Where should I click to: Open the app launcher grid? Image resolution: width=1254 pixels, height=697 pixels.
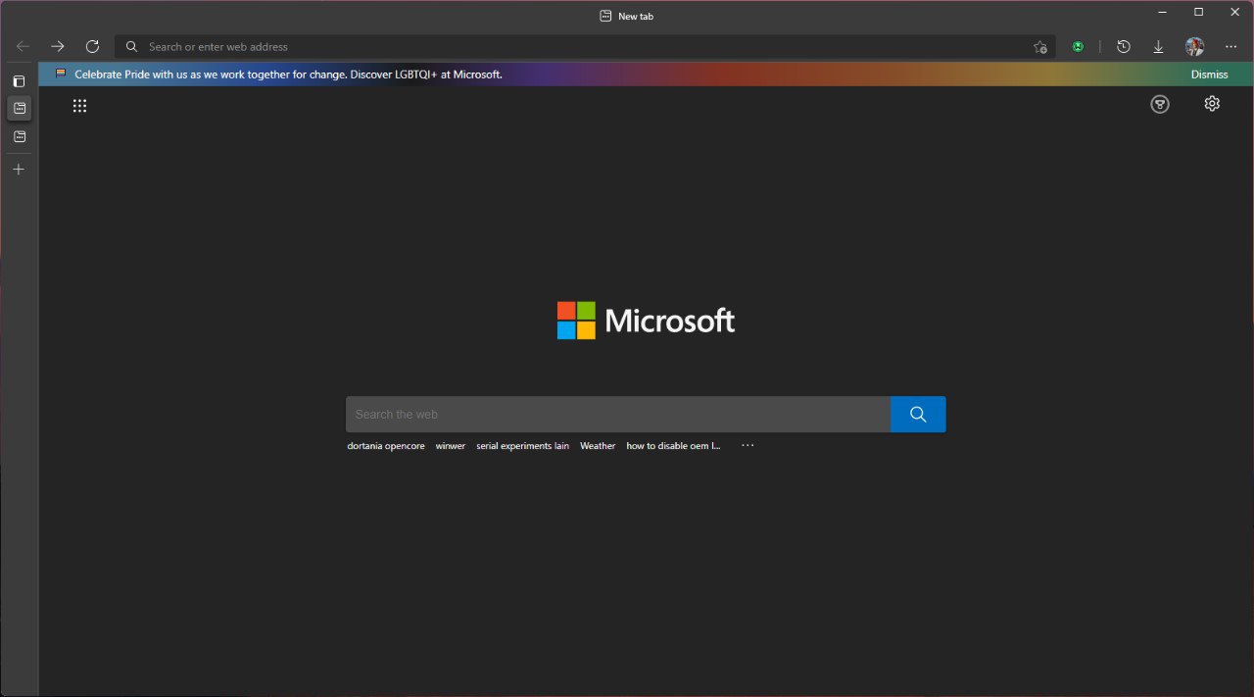(79, 105)
